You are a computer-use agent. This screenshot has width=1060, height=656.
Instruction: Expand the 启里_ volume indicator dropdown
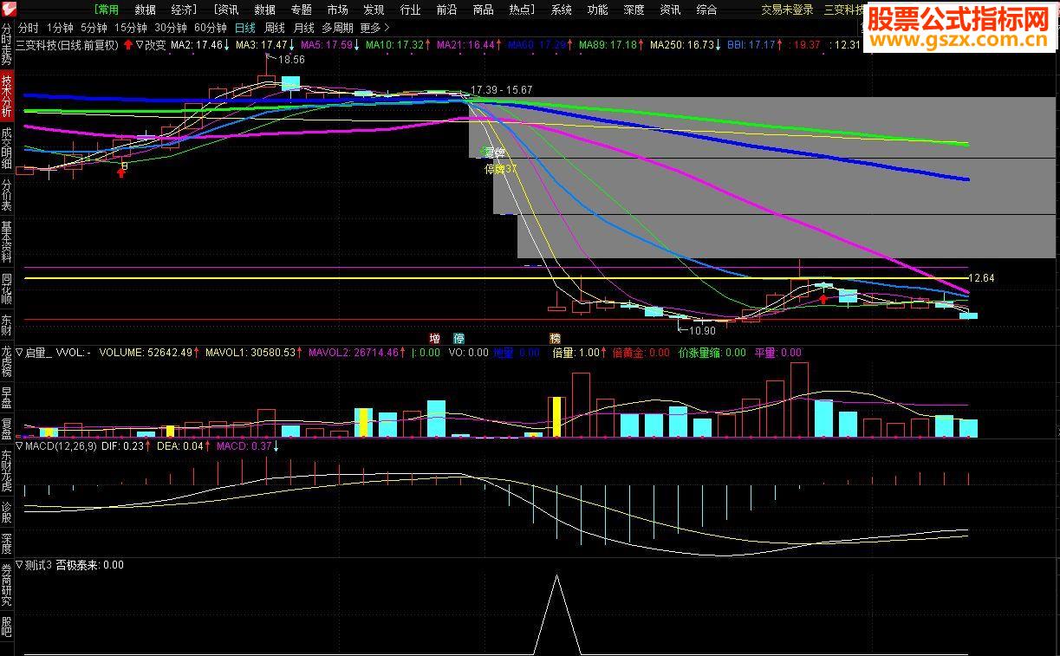19,353
